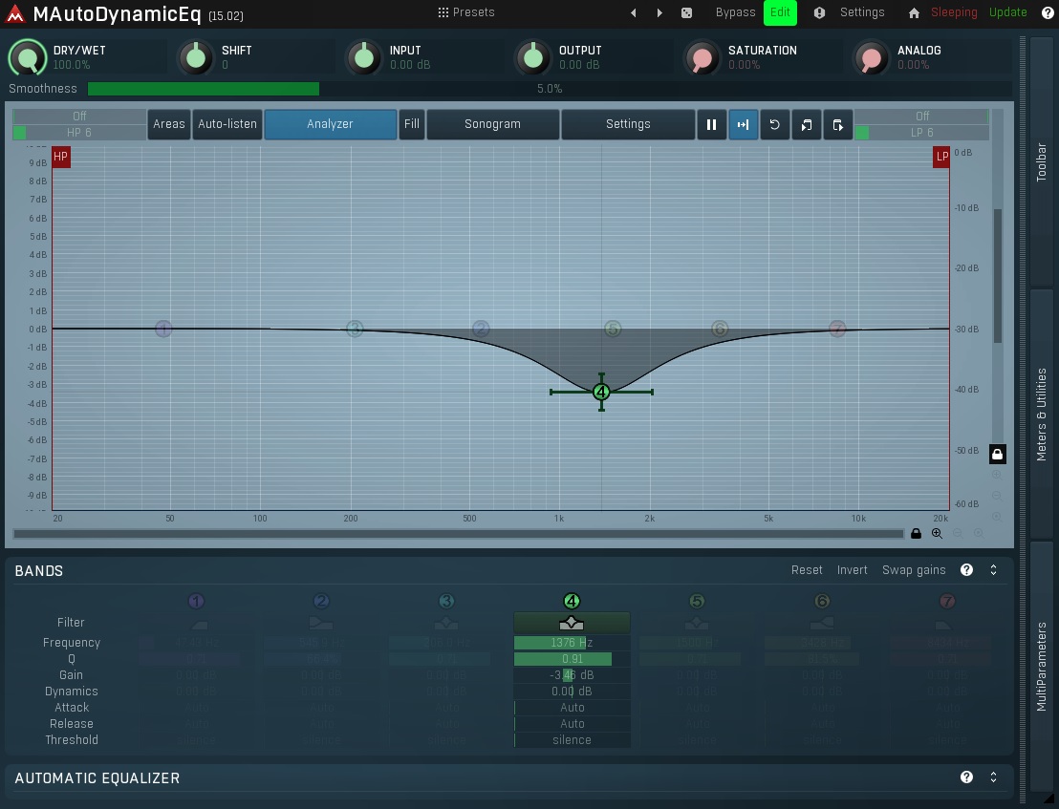Click the Swap gains button
The width and height of the screenshot is (1059, 809).
pyautogui.click(x=913, y=569)
